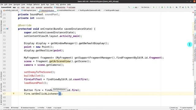Open the Help menu

[69, 5]
